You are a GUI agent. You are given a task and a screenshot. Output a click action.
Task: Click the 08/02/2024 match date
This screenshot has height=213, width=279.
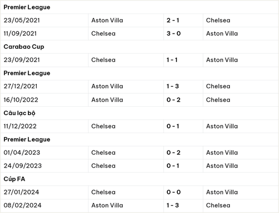tap(22, 205)
